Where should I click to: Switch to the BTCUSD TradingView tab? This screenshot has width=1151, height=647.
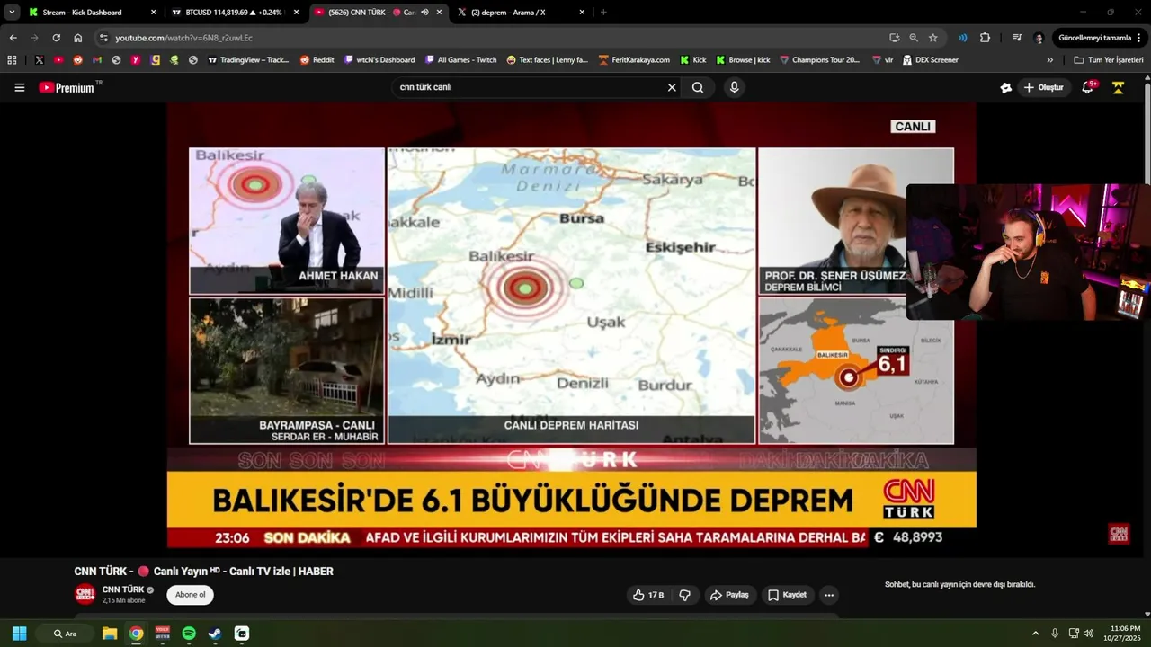pos(236,13)
